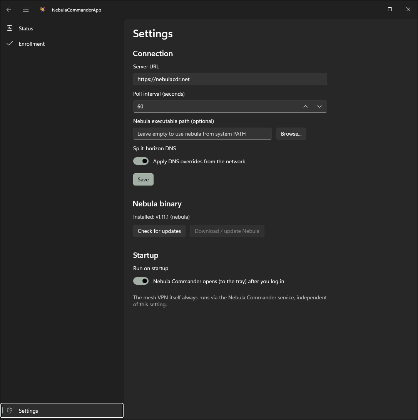Close the NebulaCommanderApp window
Screen dimensions: 418x420
click(408, 9)
